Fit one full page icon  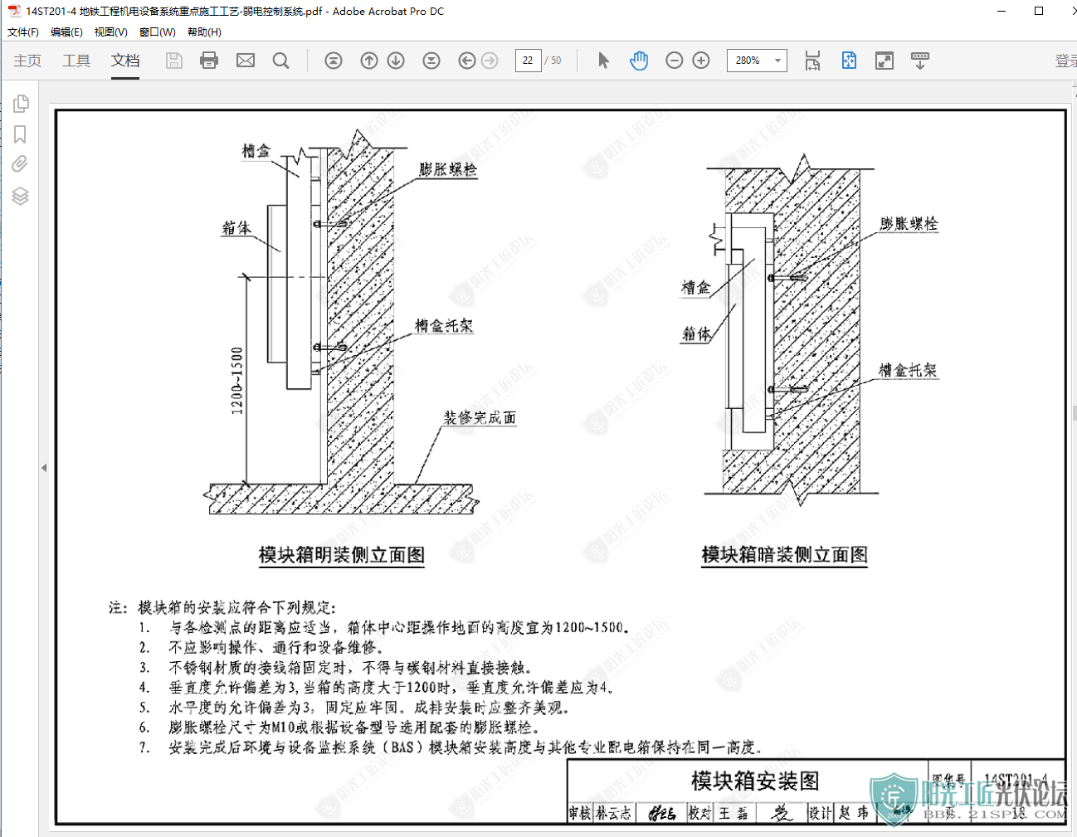pos(849,61)
